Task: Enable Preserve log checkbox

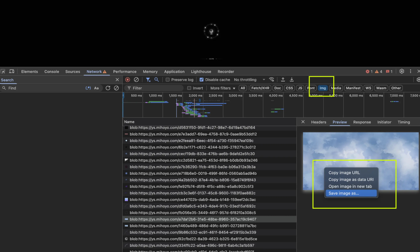Action: pos(168,80)
